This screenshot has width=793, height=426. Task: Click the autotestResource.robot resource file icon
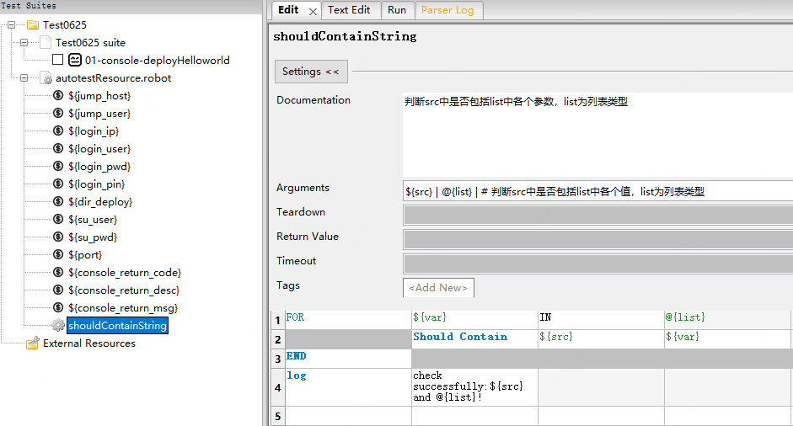click(x=46, y=77)
